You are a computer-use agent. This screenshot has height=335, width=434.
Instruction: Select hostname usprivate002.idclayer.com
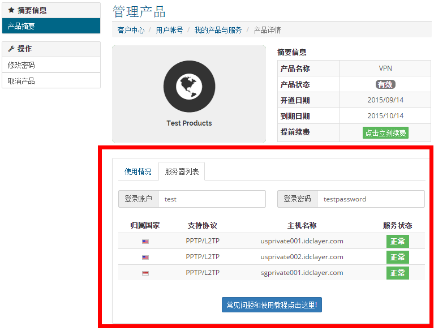point(302,257)
